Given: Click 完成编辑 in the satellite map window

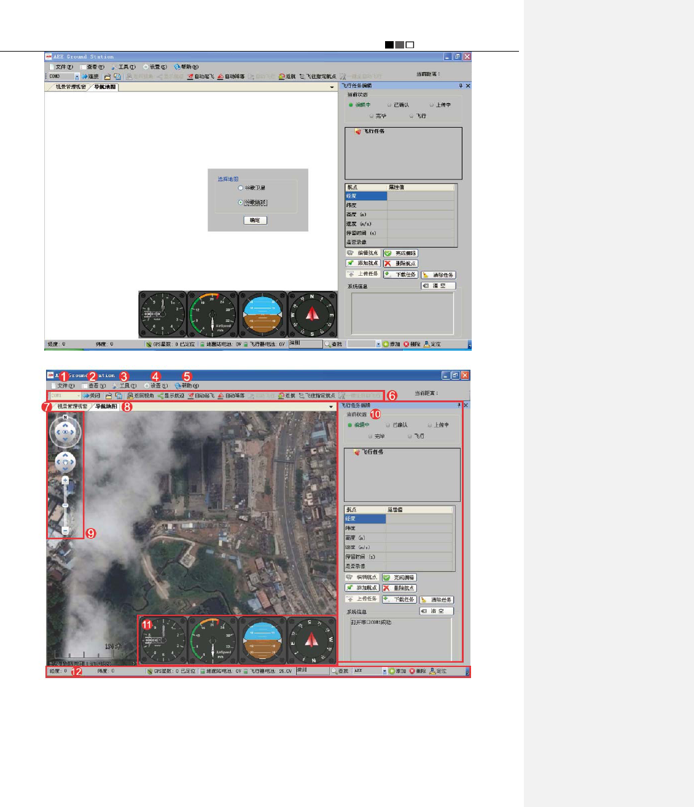Looking at the screenshot, I should tap(399, 578).
